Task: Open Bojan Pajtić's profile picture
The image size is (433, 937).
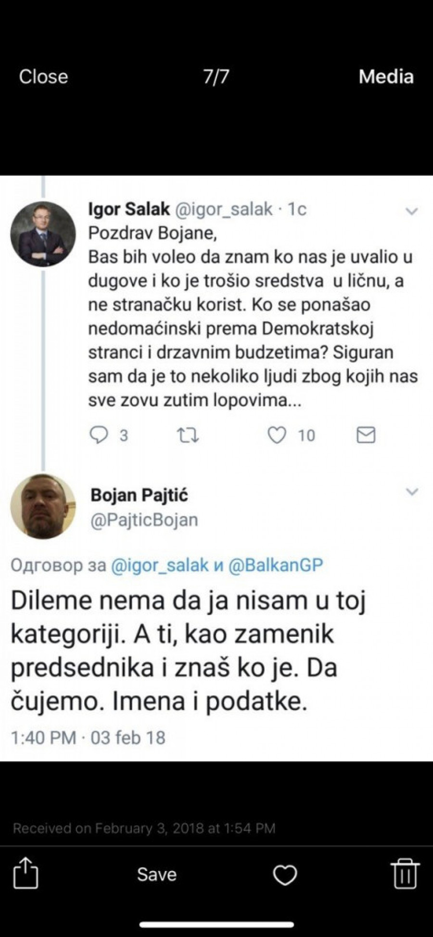Action: click(43, 506)
